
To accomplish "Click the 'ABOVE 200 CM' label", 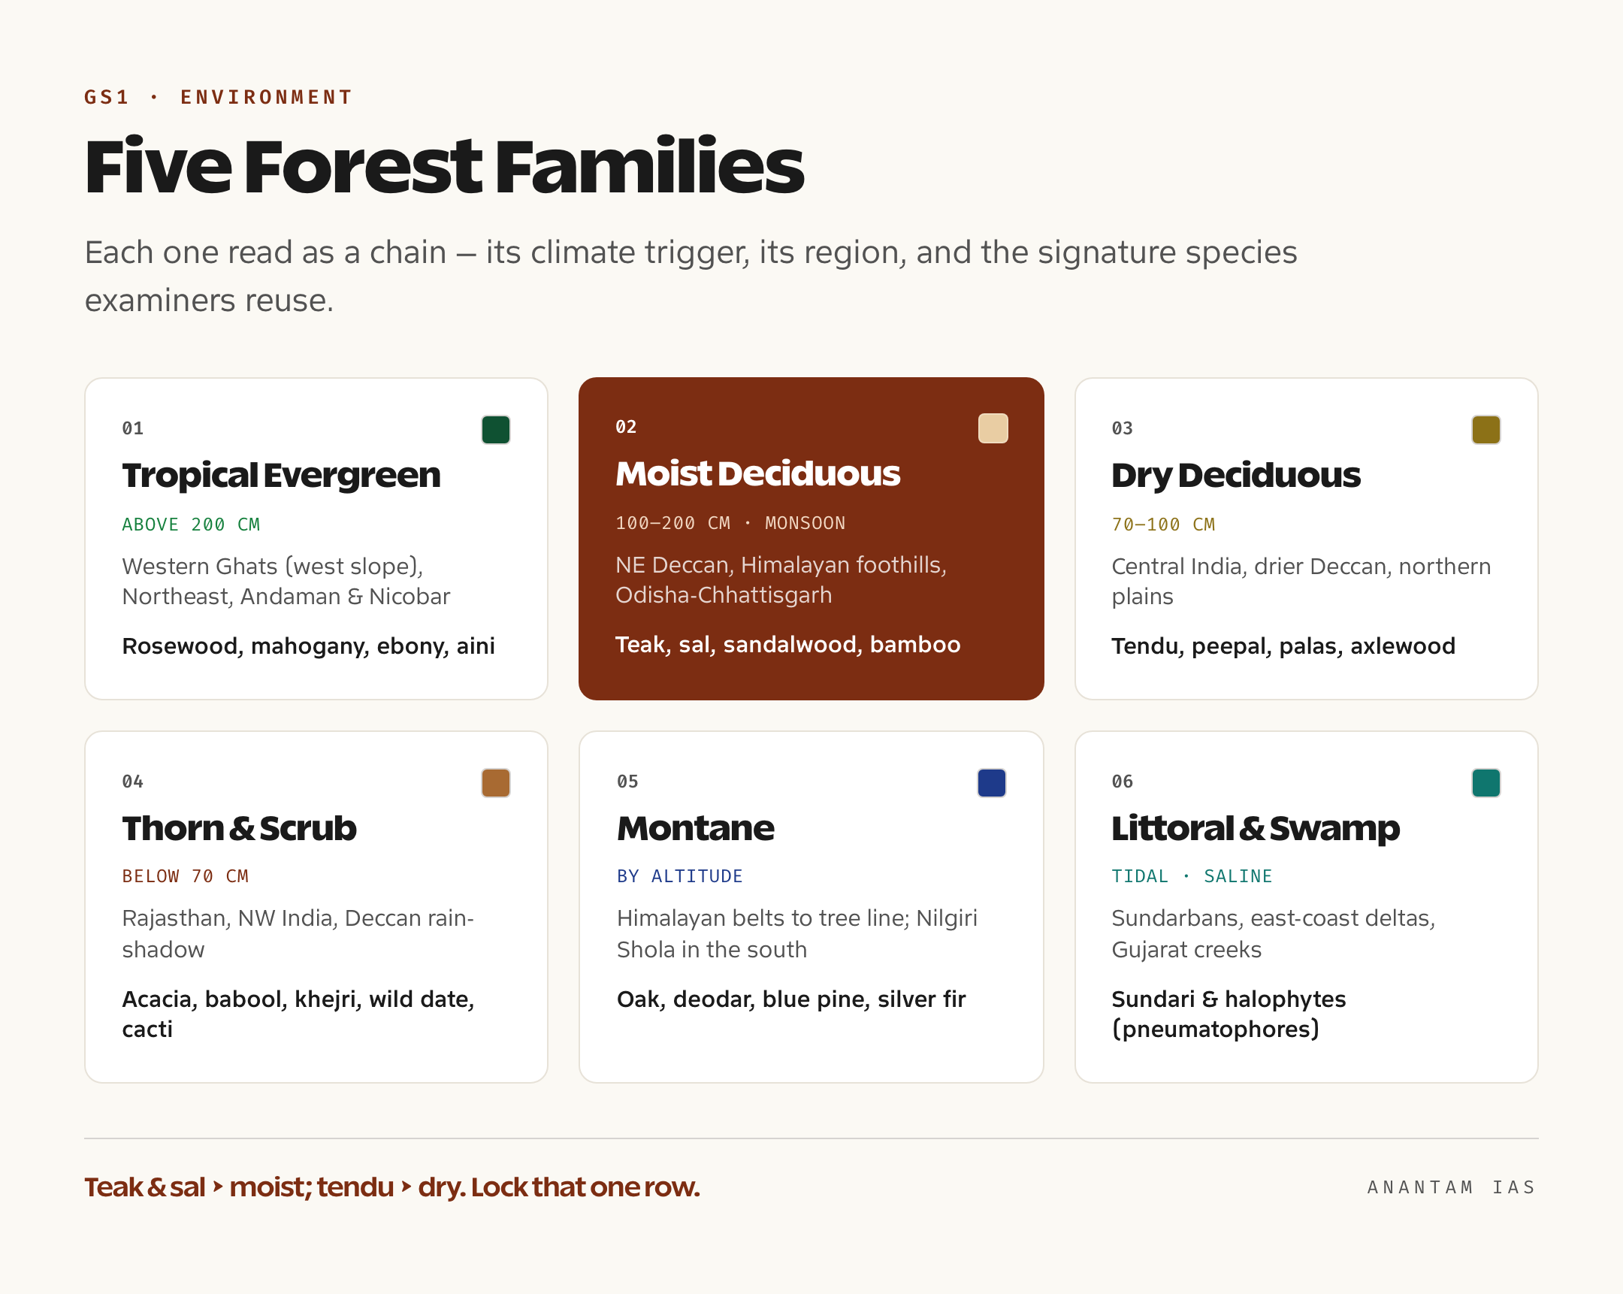I will pos(190,525).
